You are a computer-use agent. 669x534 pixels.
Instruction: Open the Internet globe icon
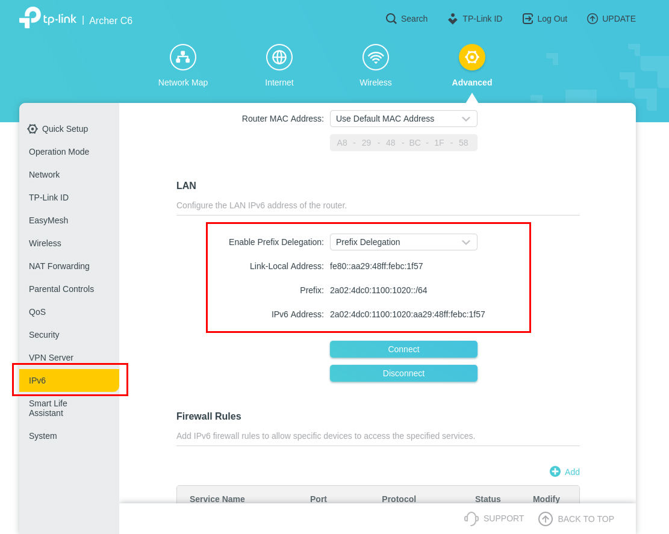(279, 57)
